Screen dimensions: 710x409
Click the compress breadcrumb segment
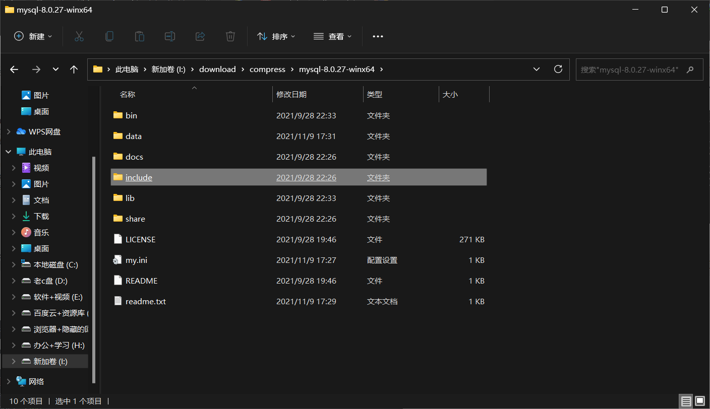point(267,70)
